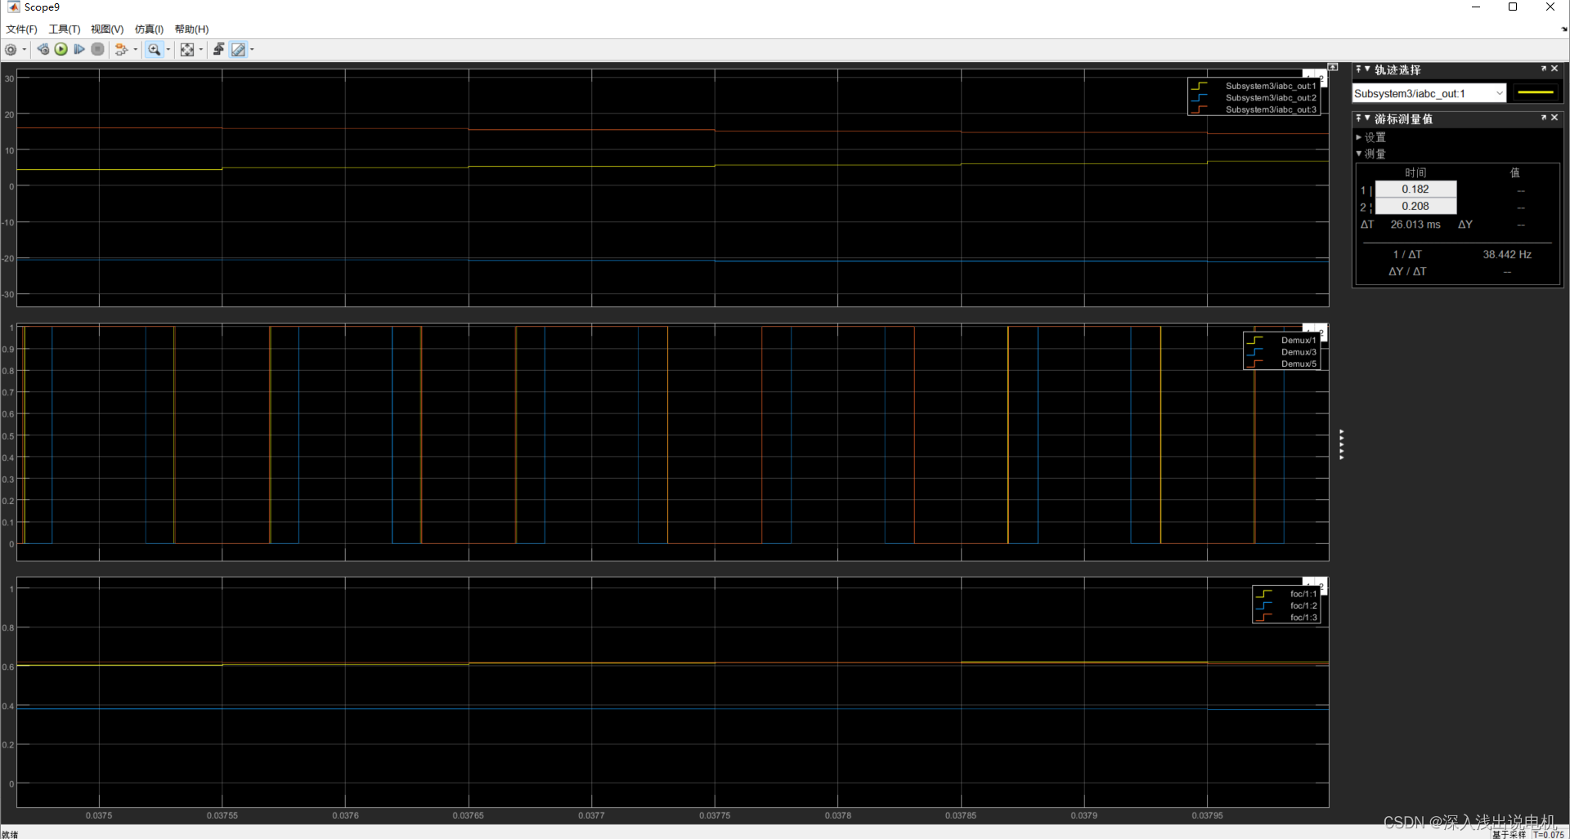Screen dimensions: 1570x839
Task: Run the simulation with green play button
Action: coord(61,50)
